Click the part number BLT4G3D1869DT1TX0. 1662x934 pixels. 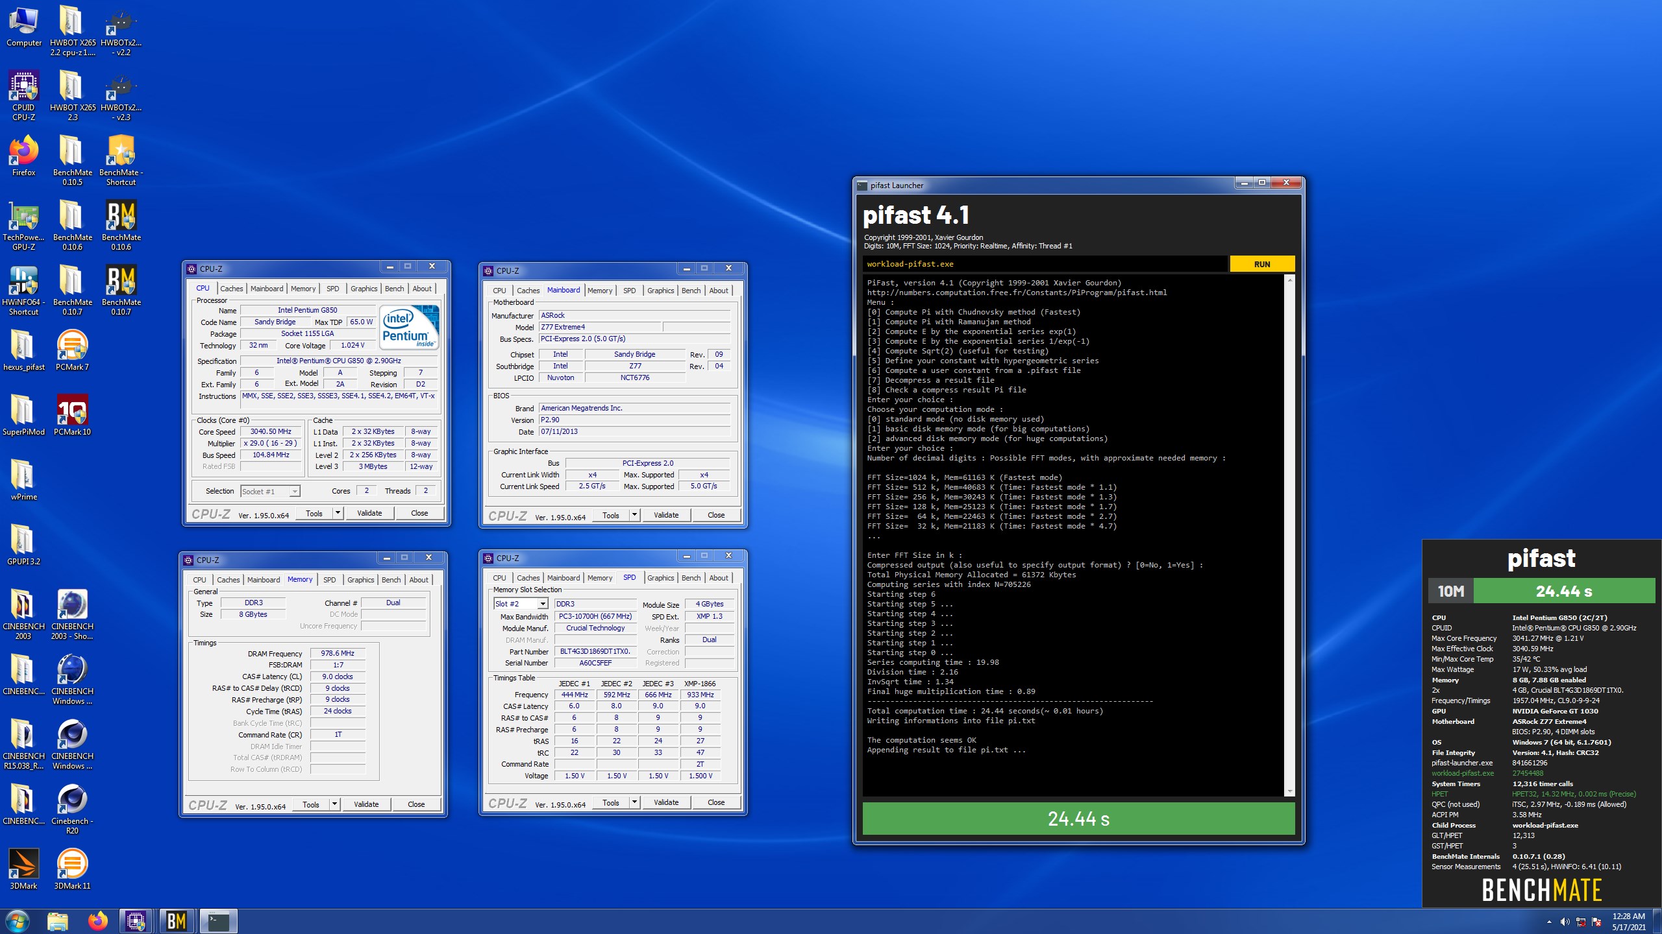(595, 651)
